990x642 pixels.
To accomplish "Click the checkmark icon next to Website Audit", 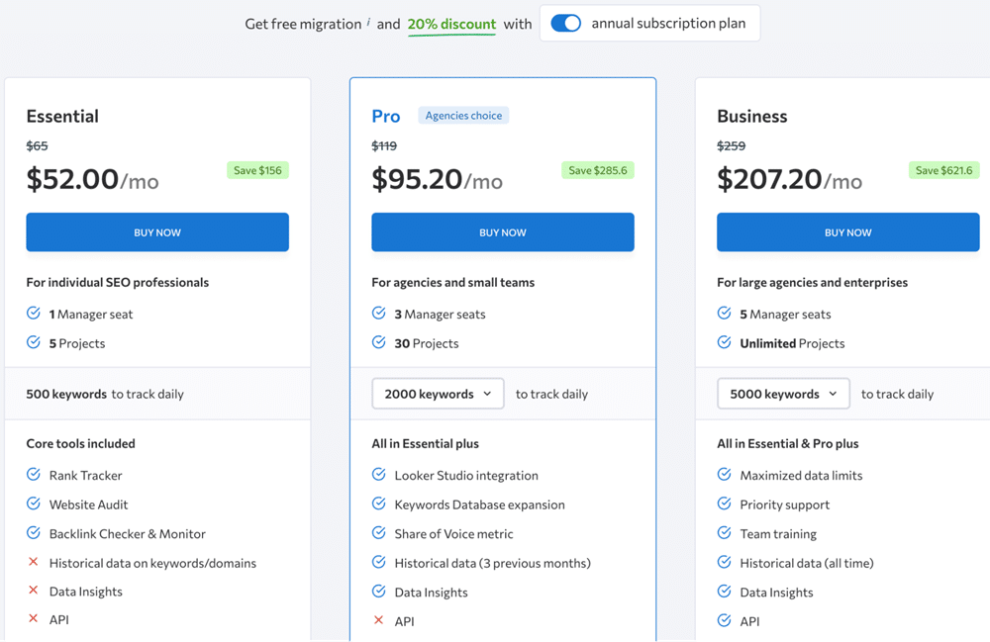I will coord(33,504).
